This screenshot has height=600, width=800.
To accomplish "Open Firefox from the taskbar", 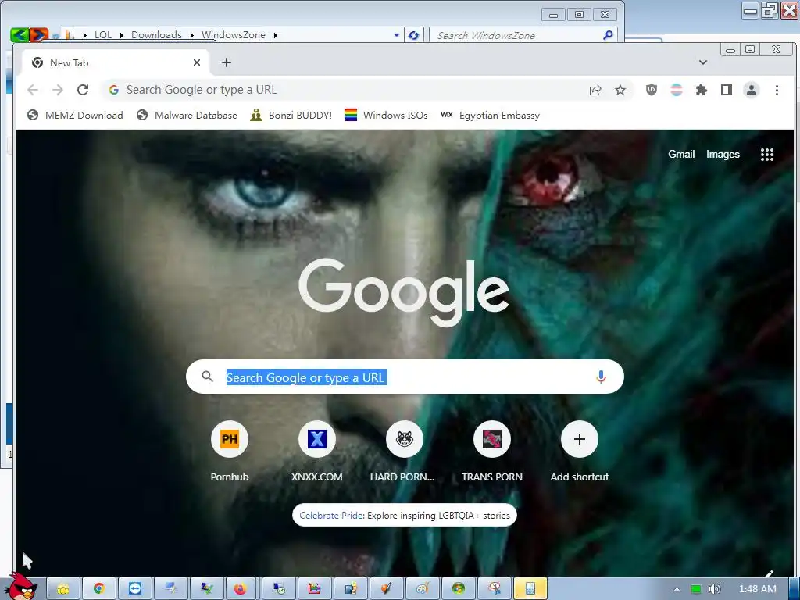I will [242, 589].
